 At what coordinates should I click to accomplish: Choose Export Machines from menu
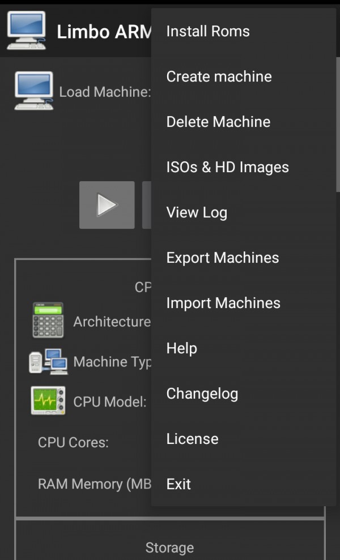point(244,258)
